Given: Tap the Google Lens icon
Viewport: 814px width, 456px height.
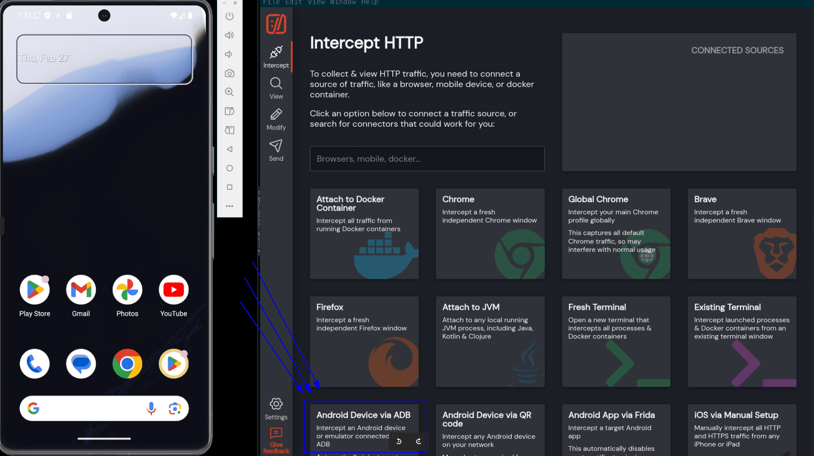Looking at the screenshot, I should pyautogui.click(x=175, y=408).
